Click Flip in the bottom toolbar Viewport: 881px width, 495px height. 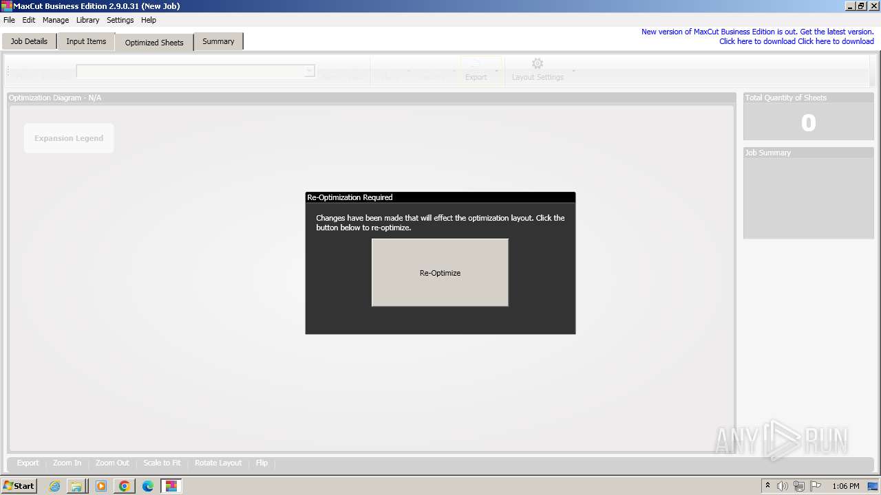(x=262, y=463)
